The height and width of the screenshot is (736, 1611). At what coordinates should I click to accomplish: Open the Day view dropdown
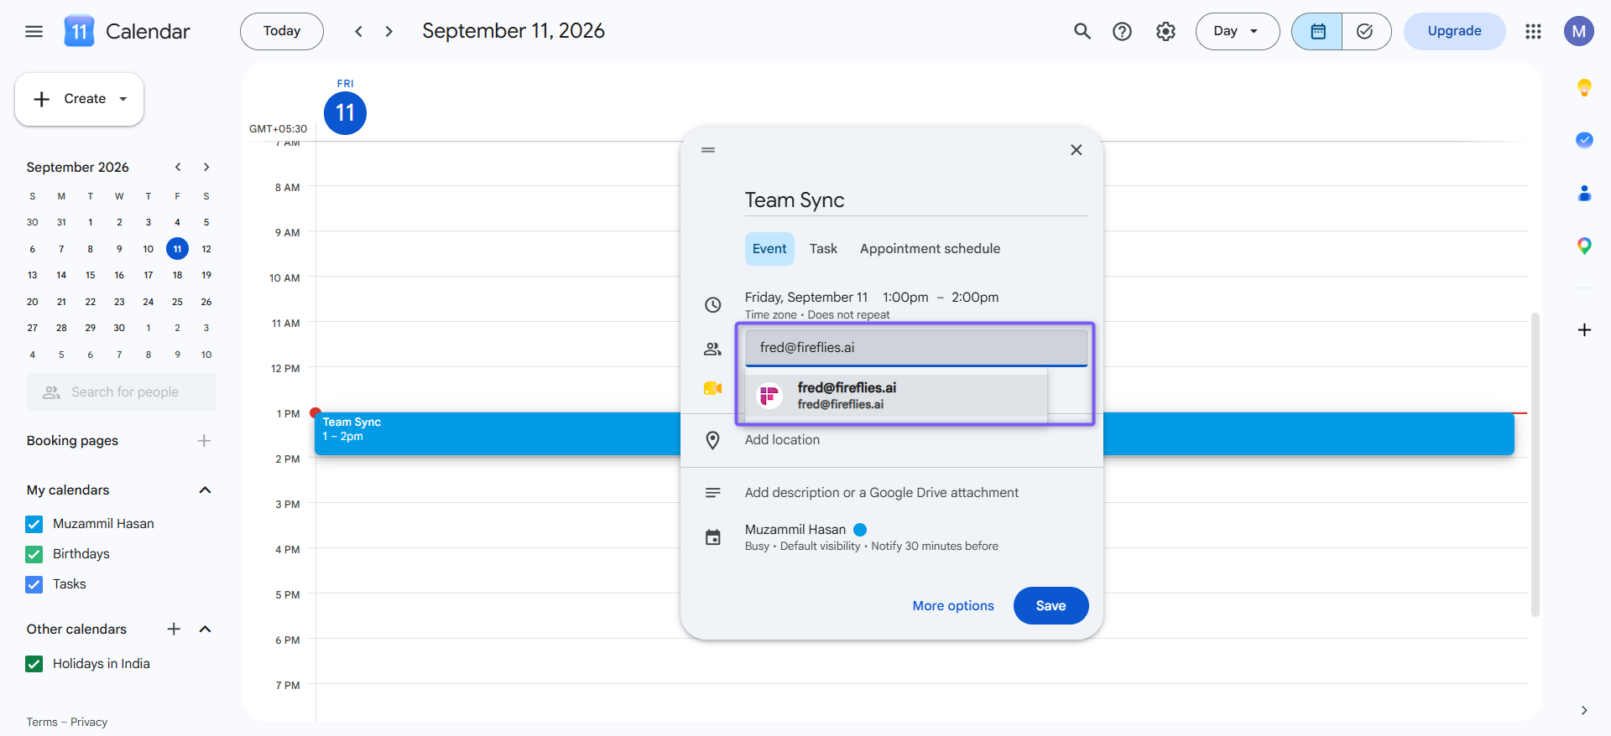tap(1237, 32)
